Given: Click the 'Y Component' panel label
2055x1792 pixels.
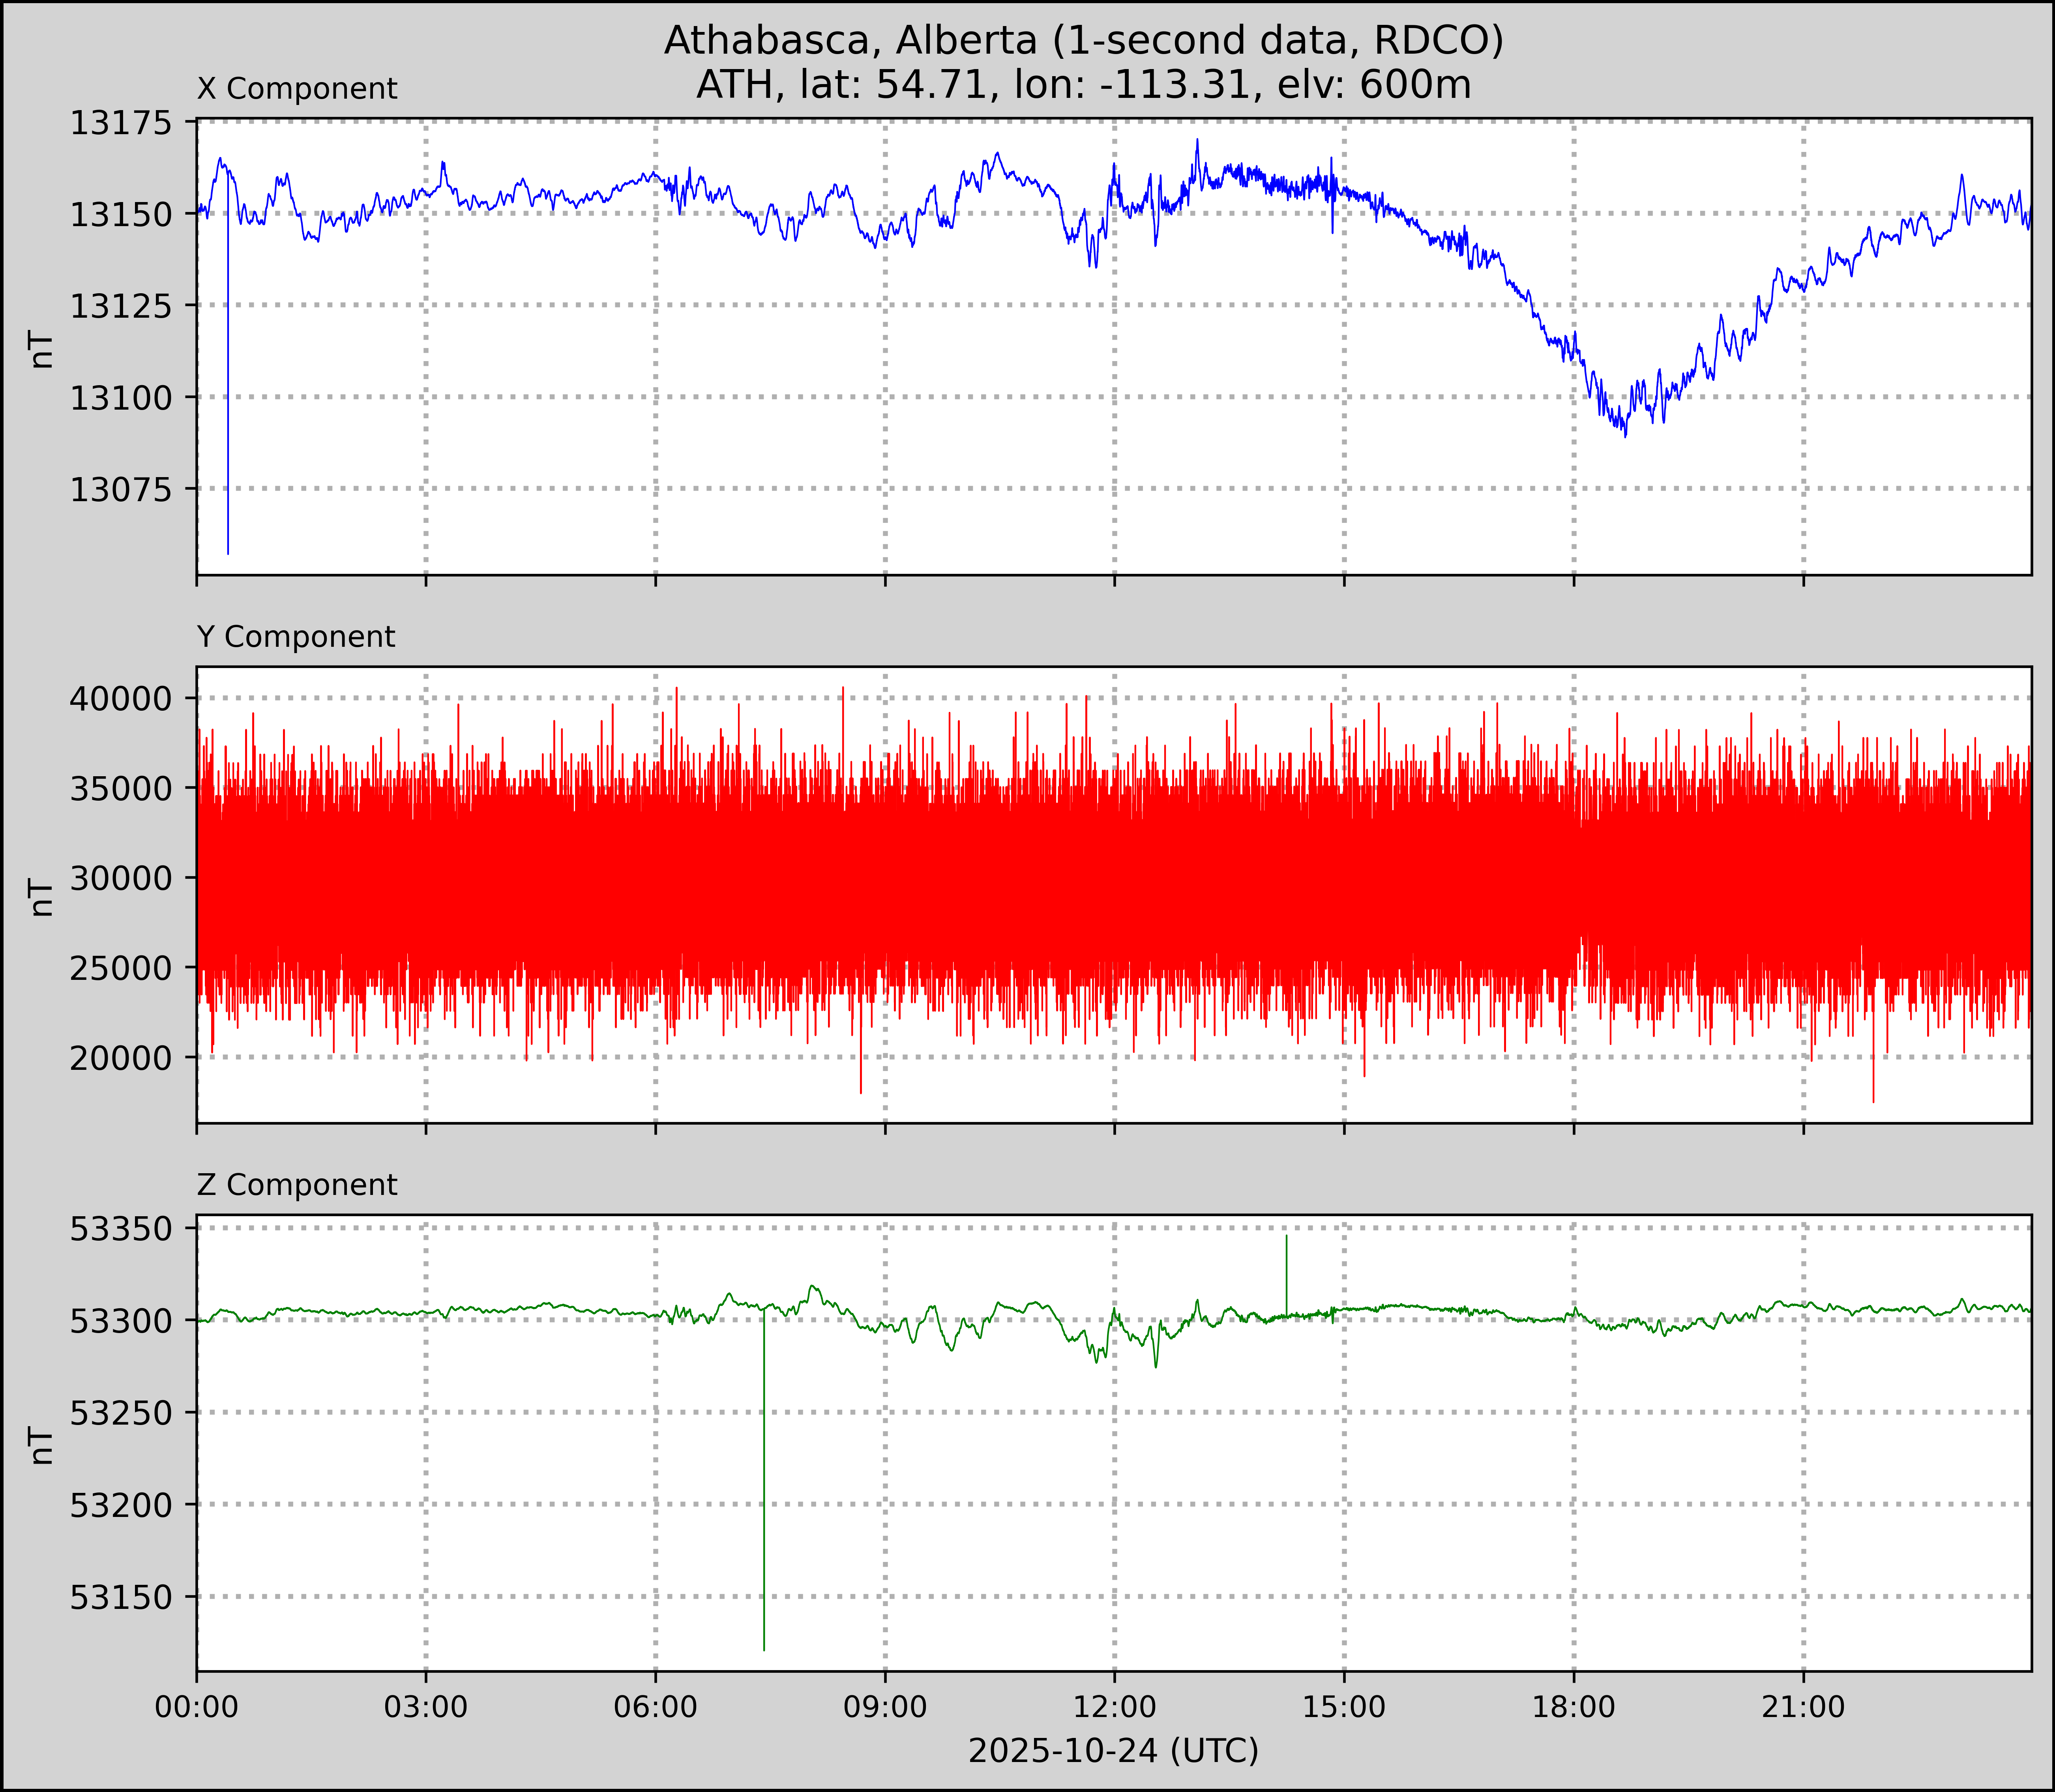Looking at the screenshot, I should [296, 637].
